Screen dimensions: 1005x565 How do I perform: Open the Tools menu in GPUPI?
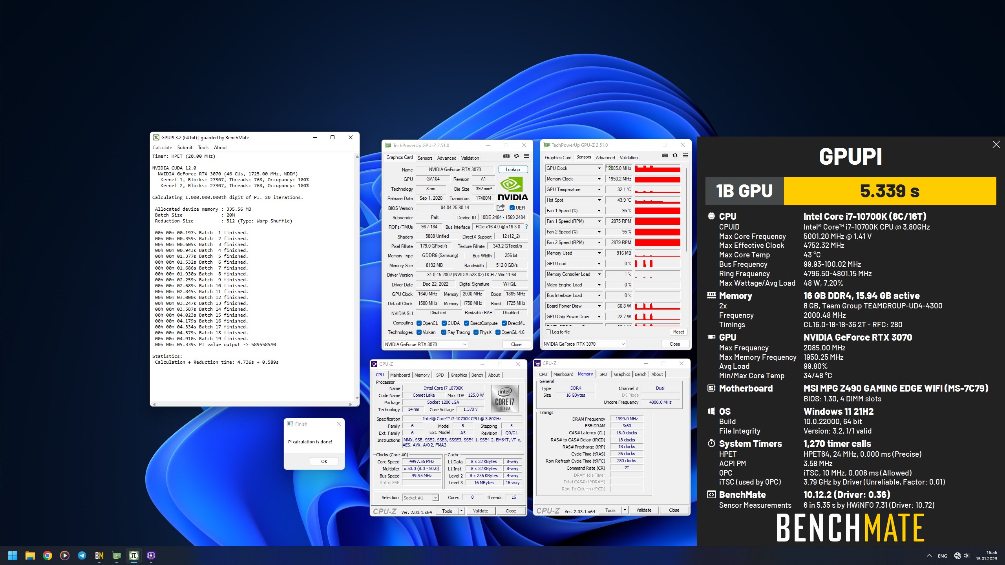pyautogui.click(x=203, y=148)
